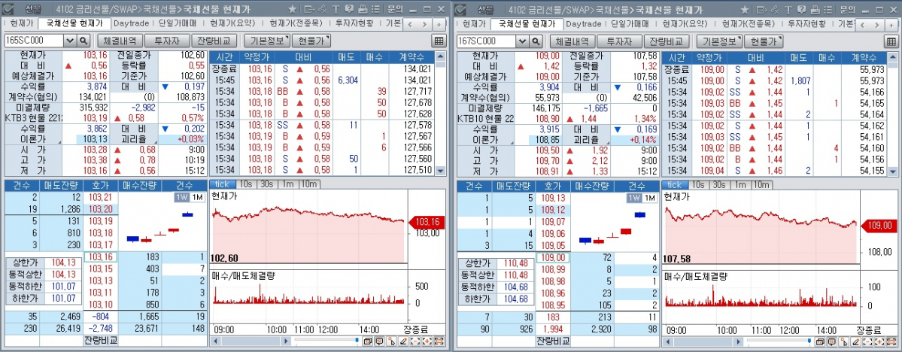Click 잔량비교 button in left window toolbar

click(214, 41)
